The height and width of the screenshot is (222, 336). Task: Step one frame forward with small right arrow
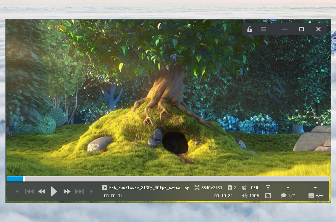click(92, 191)
